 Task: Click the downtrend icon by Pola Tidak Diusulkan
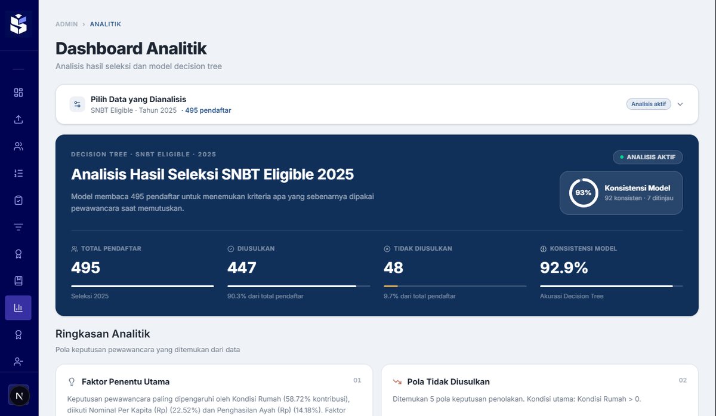point(397,382)
